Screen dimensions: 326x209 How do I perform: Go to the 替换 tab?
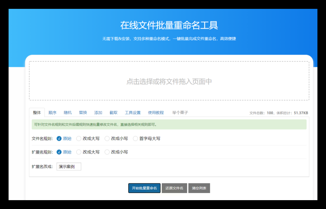(83, 112)
